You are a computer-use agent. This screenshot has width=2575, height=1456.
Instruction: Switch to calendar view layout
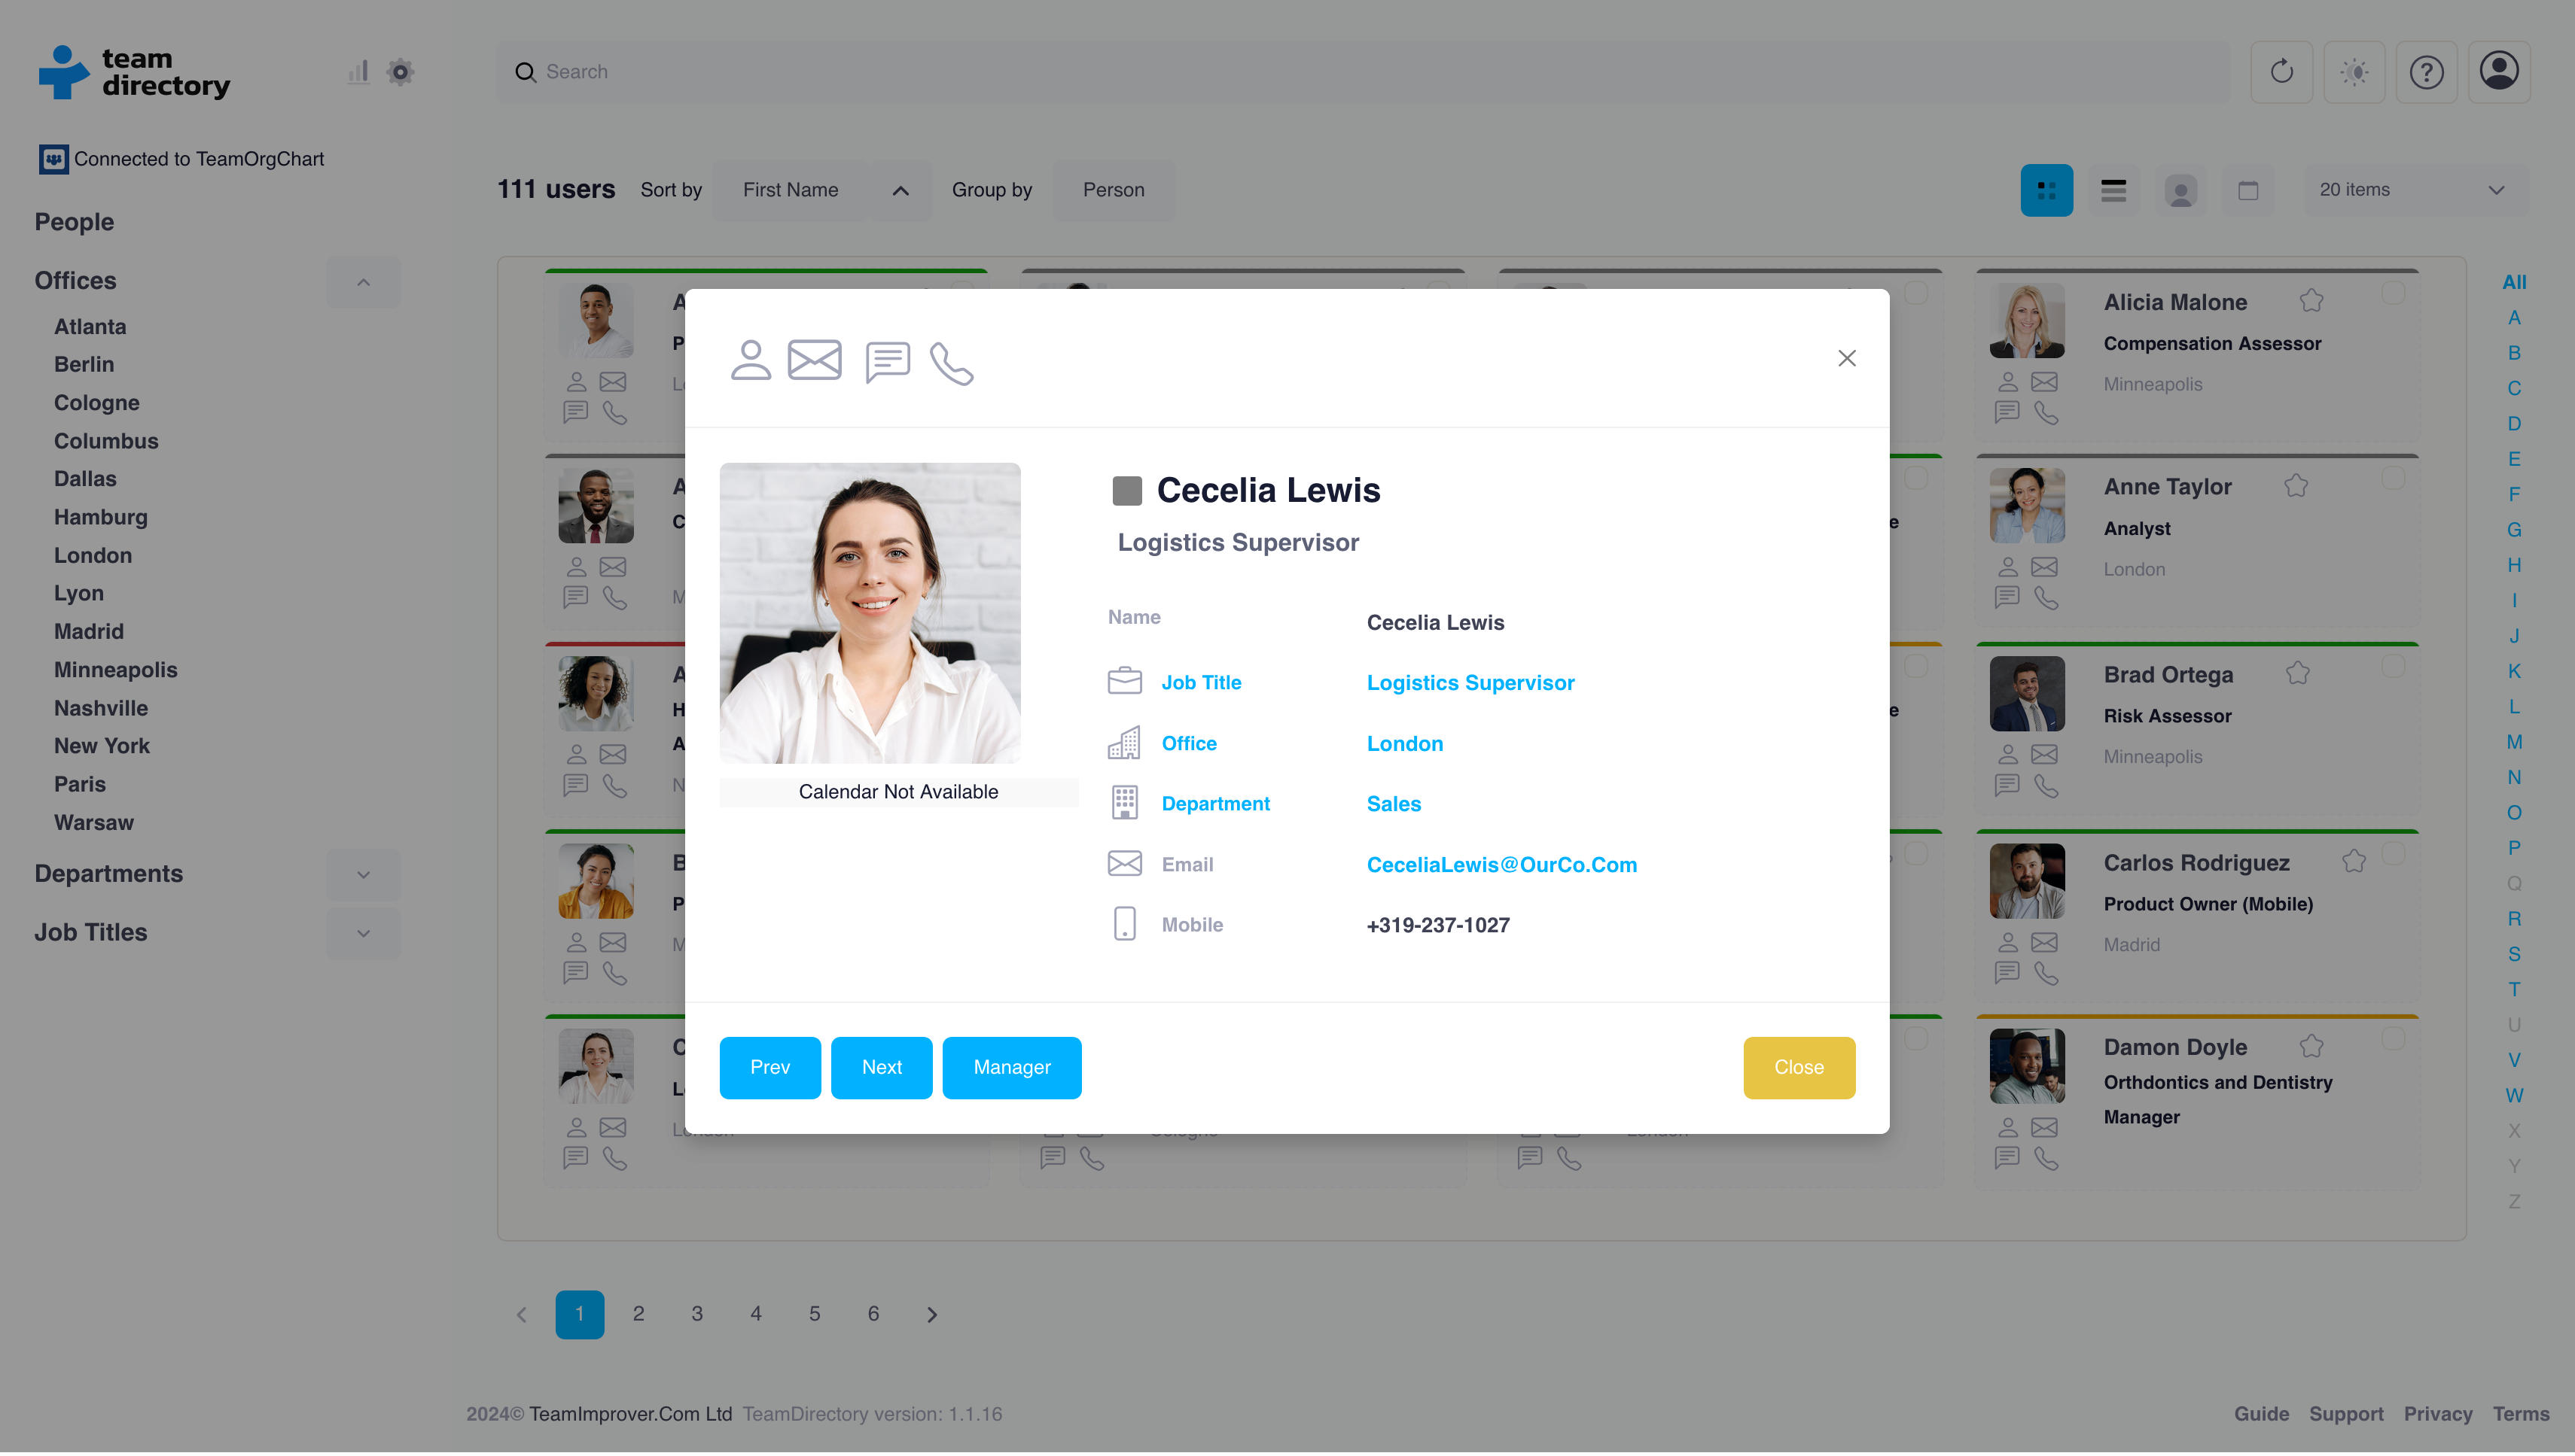click(2247, 189)
